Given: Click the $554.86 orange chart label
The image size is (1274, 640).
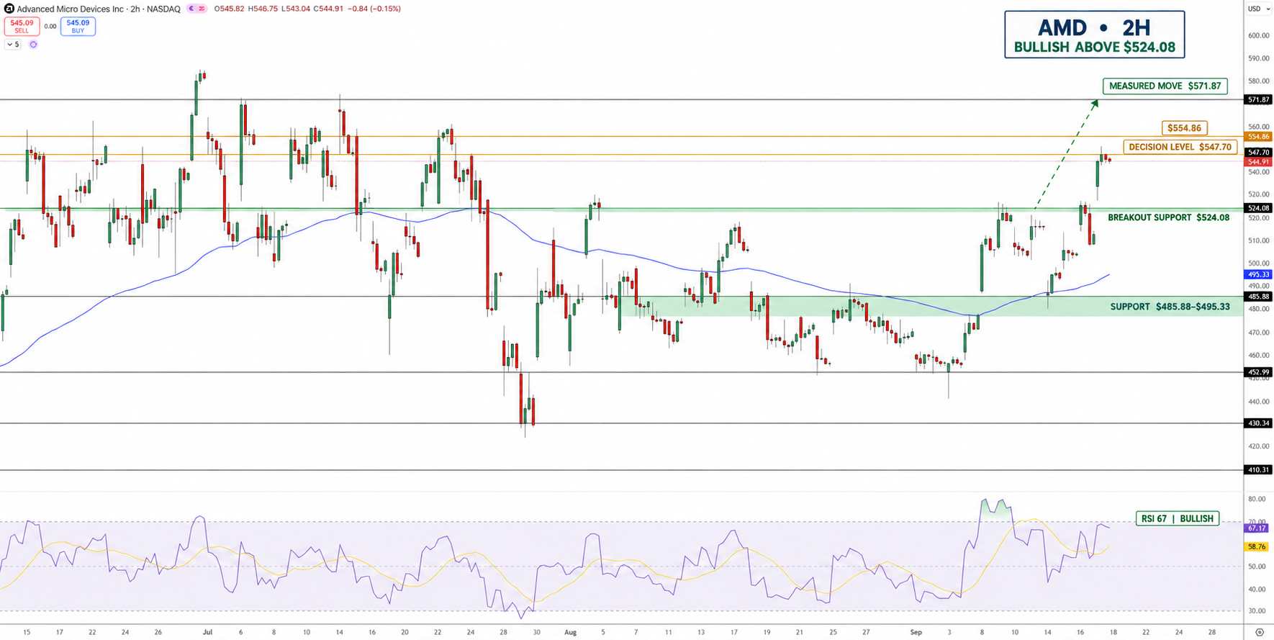Looking at the screenshot, I should [x=1184, y=128].
